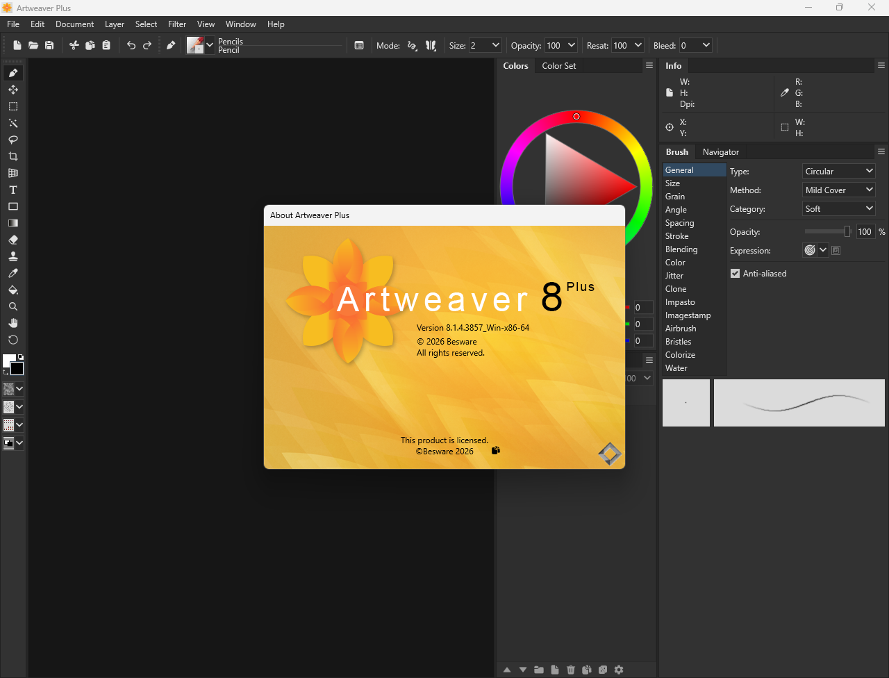Viewport: 889px width, 678px height.
Task: Open the Size dropdown in the toolbar
Action: point(496,45)
